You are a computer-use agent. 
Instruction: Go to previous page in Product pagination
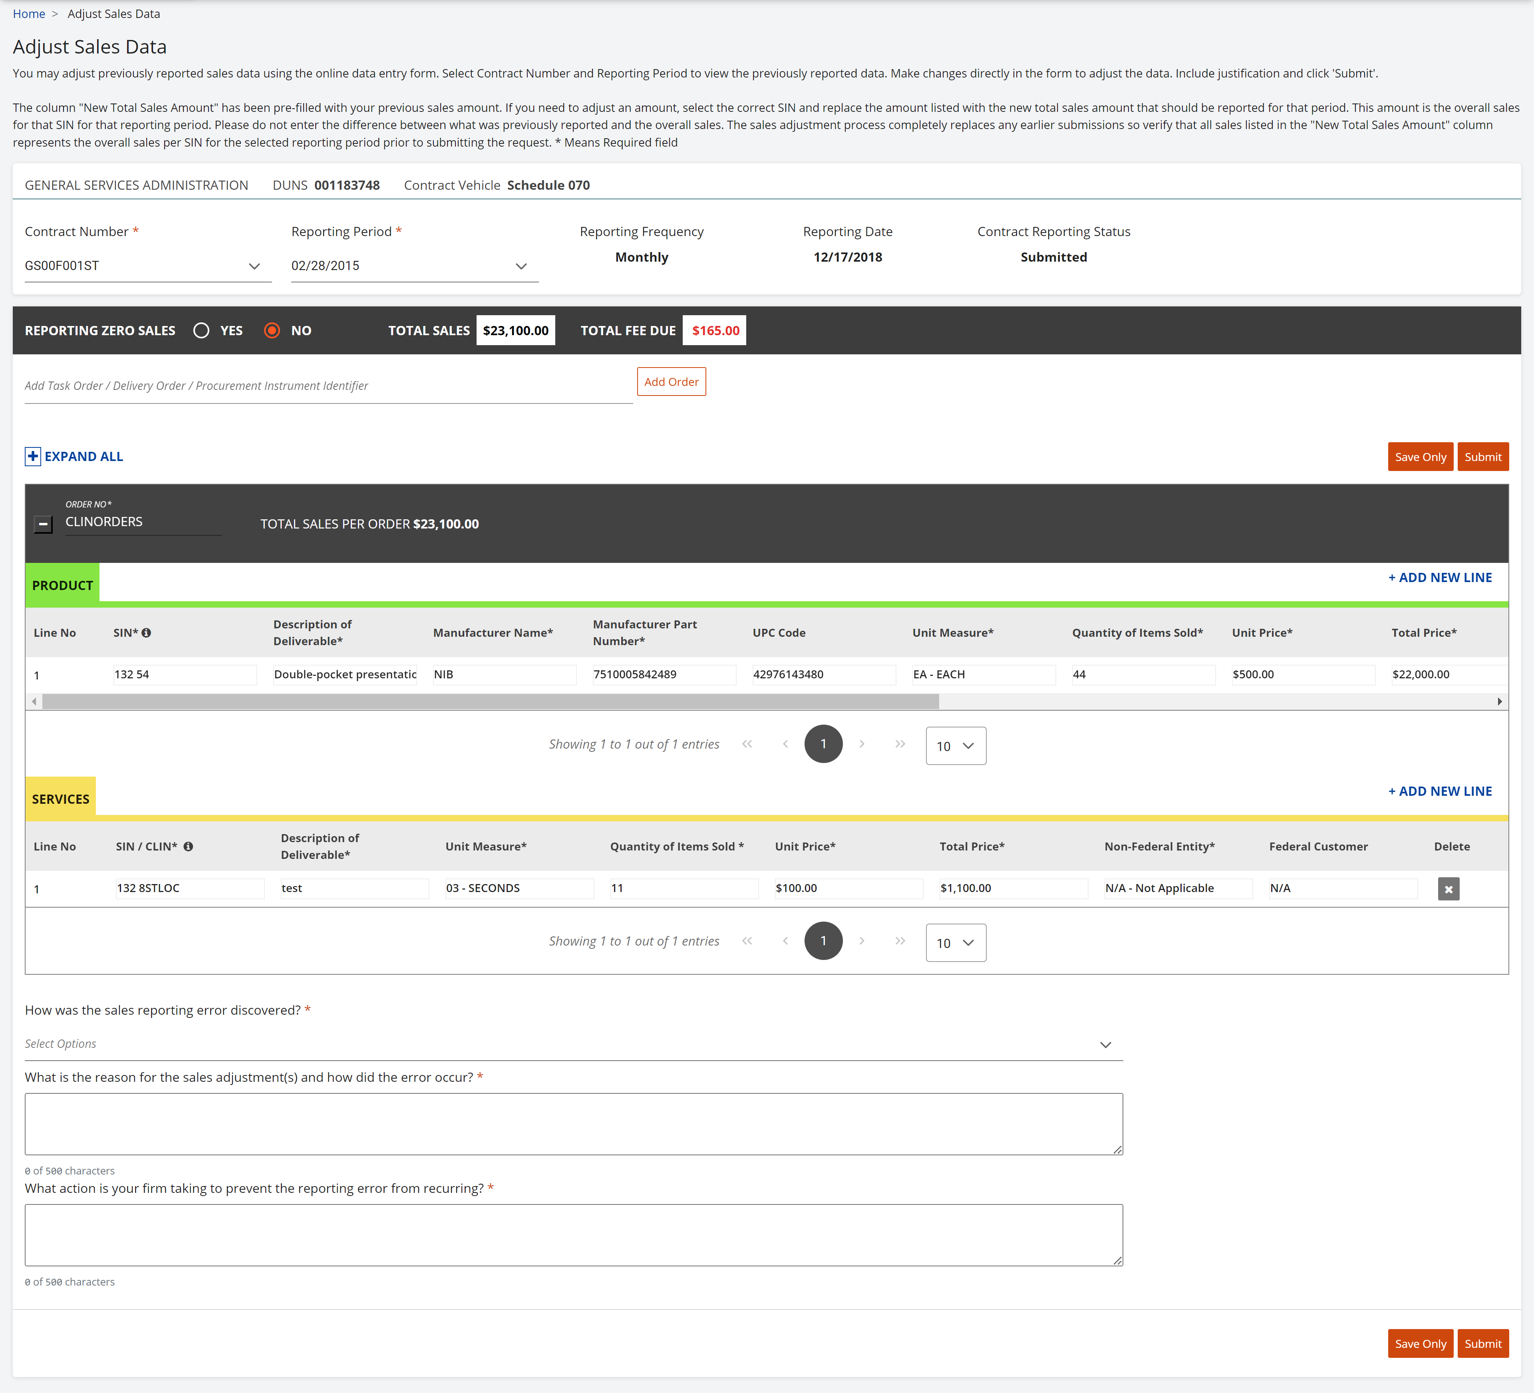[x=785, y=744]
